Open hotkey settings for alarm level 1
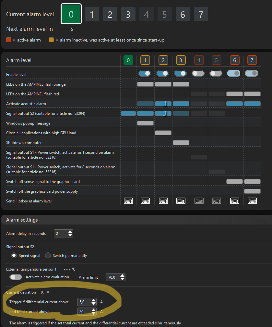 [x=145, y=201]
